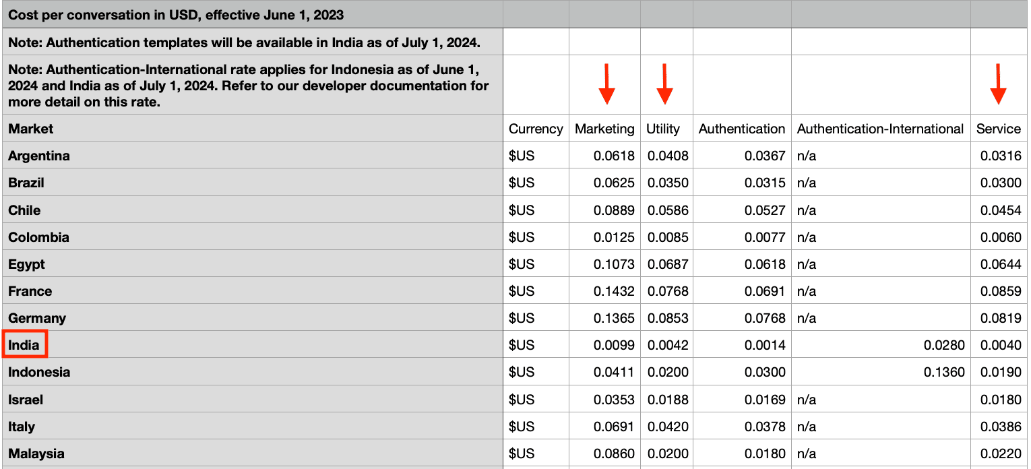The image size is (1031, 469).
Task: Click the red arrow above the Service column
Action: 998,84
